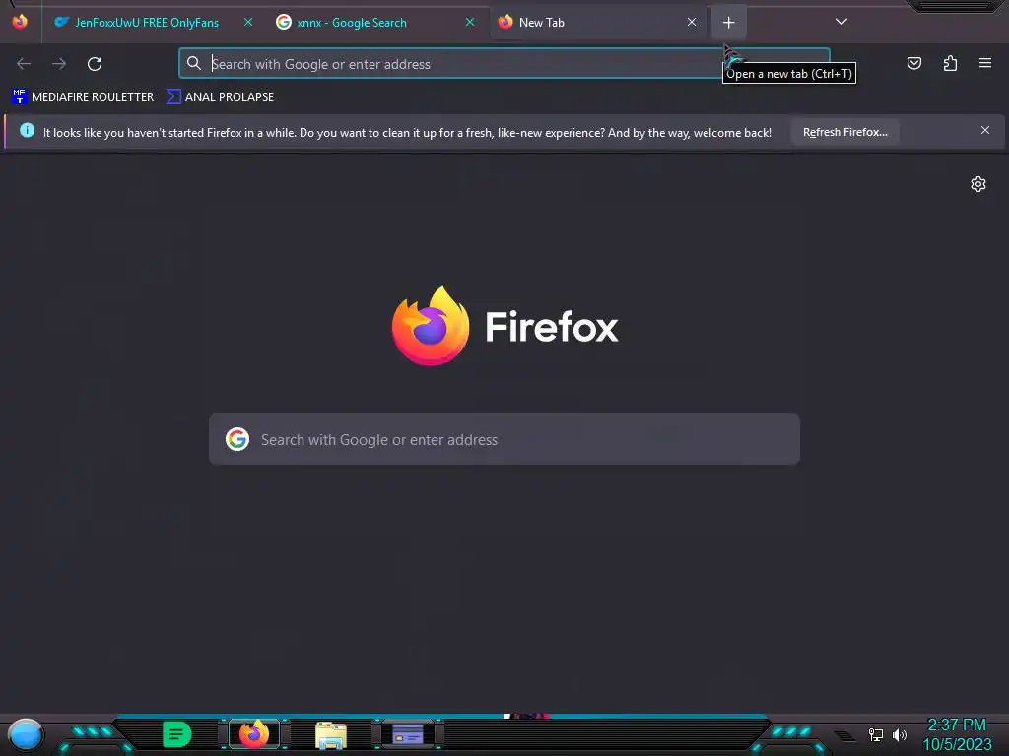Viewport: 1009px width, 756px height.
Task: Click the Refresh Firefox... button
Action: point(844,132)
